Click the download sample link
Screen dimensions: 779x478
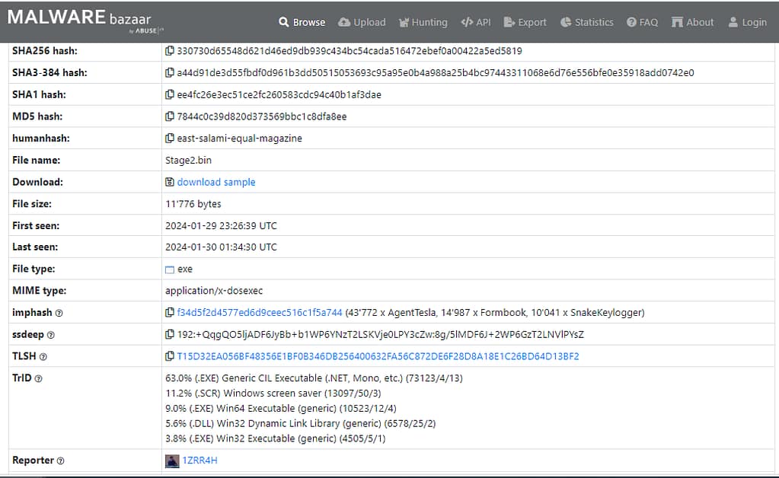coord(216,182)
